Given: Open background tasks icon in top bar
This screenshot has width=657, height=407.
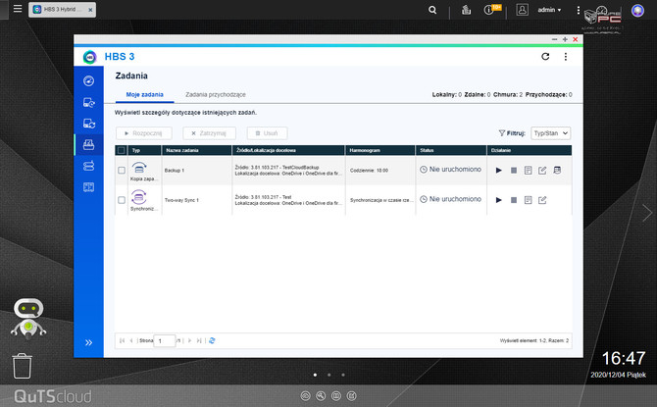Looking at the screenshot, I should [466, 10].
